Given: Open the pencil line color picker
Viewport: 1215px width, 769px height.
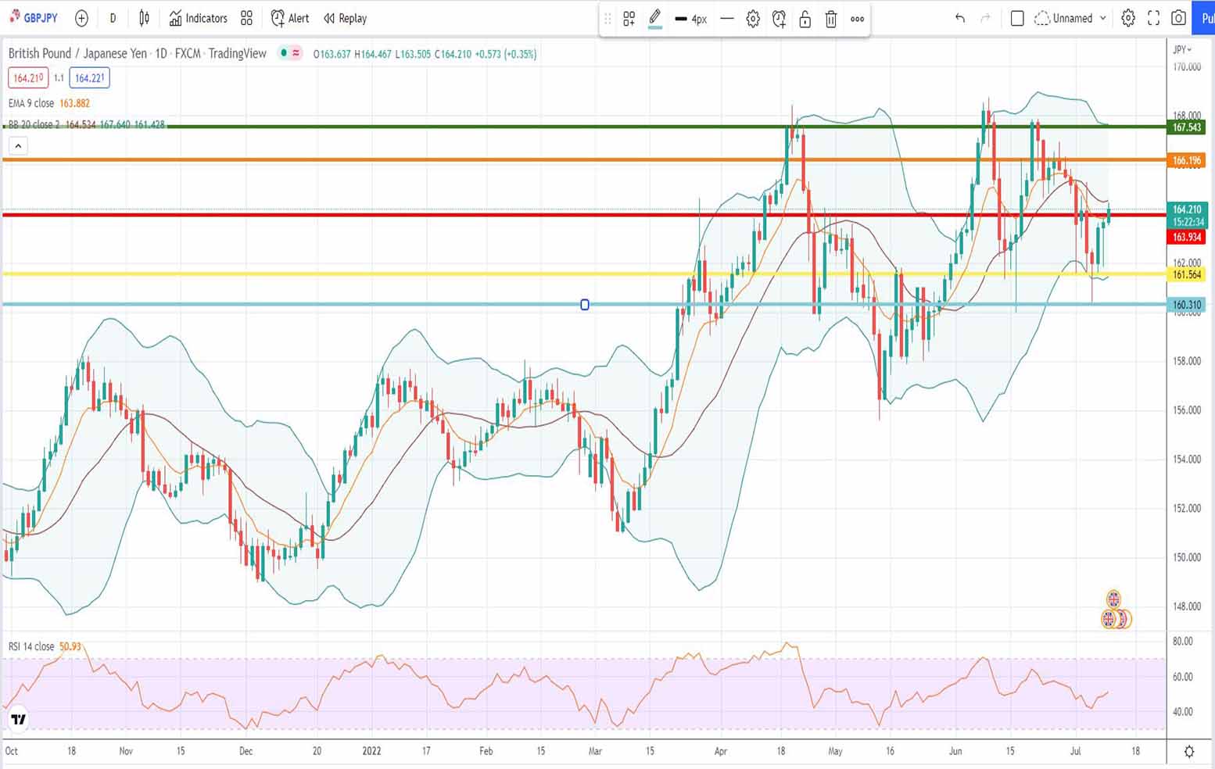Looking at the screenshot, I should [655, 20].
